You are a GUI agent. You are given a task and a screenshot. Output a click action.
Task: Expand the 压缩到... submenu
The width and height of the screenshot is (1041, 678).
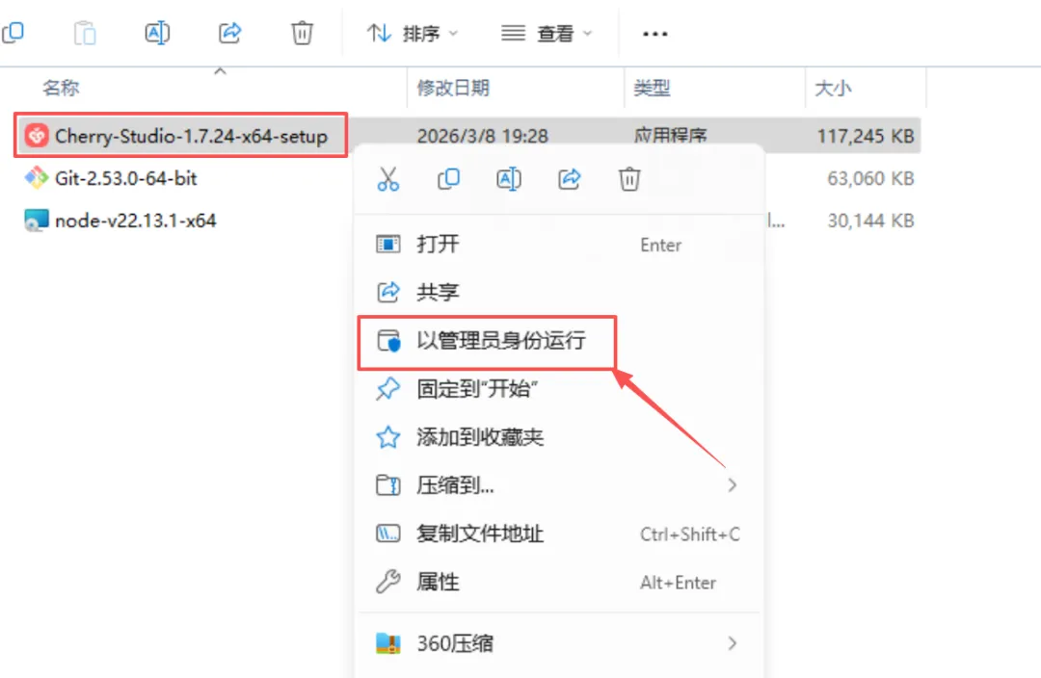558,485
